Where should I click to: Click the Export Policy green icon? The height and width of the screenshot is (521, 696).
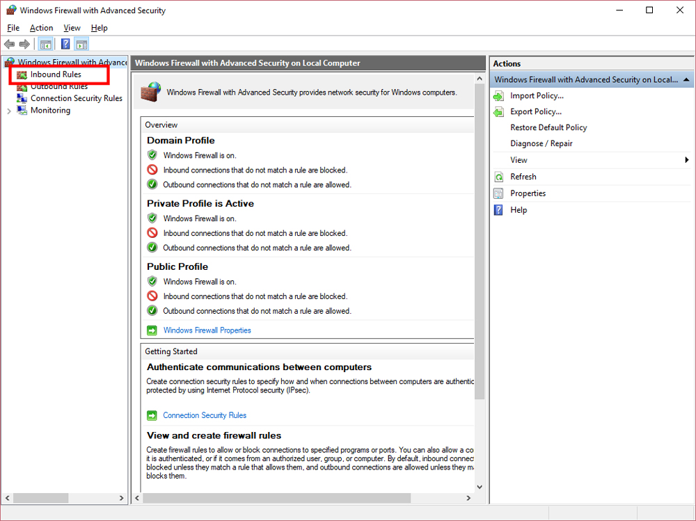(498, 112)
